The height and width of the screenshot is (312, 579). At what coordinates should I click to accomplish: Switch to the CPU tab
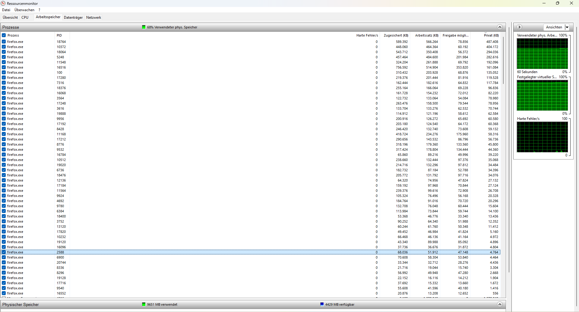(25, 18)
